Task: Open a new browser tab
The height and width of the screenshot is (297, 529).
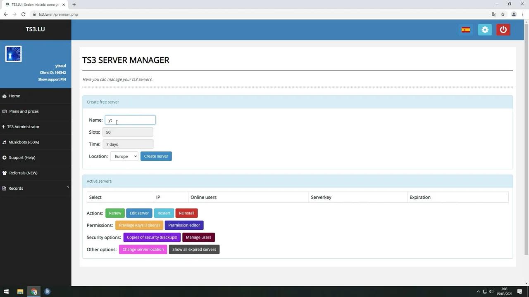Action: [74, 5]
